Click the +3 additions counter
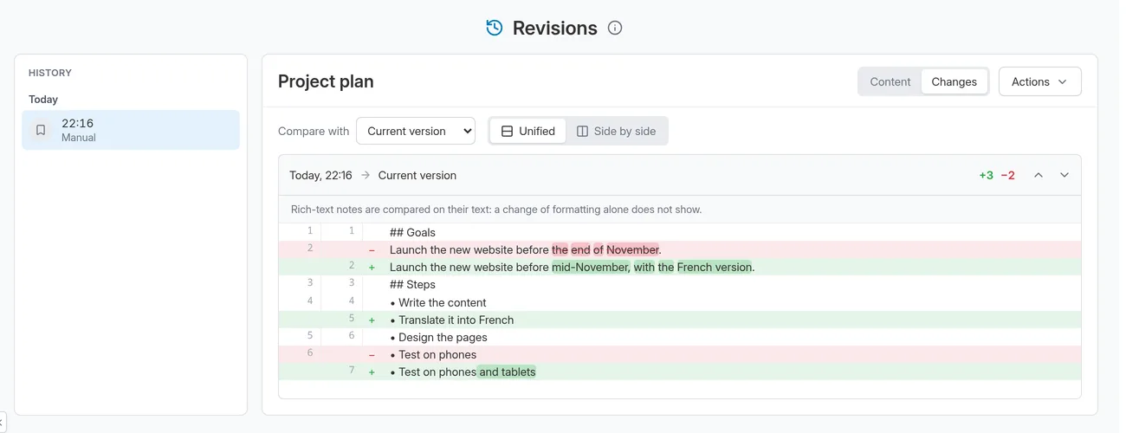The height and width of the screenshot is (433, 1126). (x=986, y=175)
